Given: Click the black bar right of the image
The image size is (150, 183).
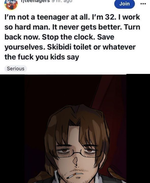Looking at the screenshot, I should point(138,129).
